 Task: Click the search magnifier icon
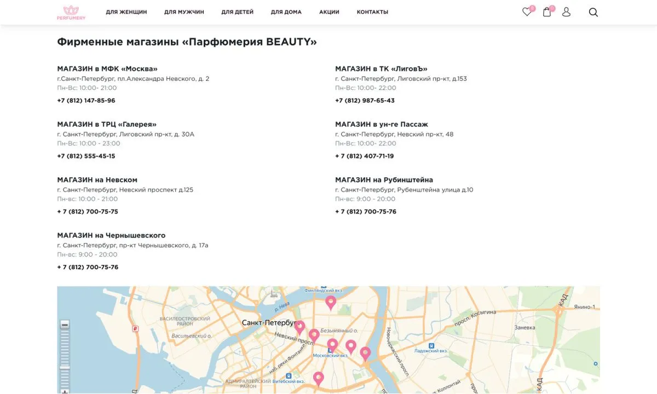coord(593,11)
